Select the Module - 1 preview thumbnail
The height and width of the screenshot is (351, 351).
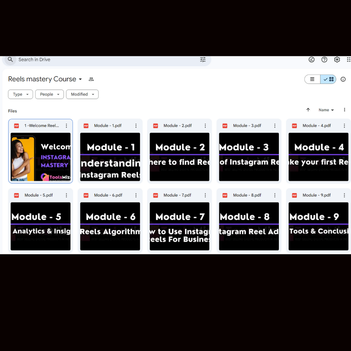coord(110,157)
